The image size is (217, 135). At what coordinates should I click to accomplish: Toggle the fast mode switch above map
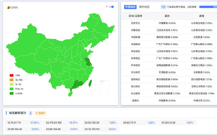(111, 7)
